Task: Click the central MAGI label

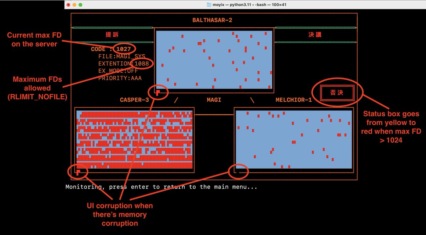Action: coord(214,100)
